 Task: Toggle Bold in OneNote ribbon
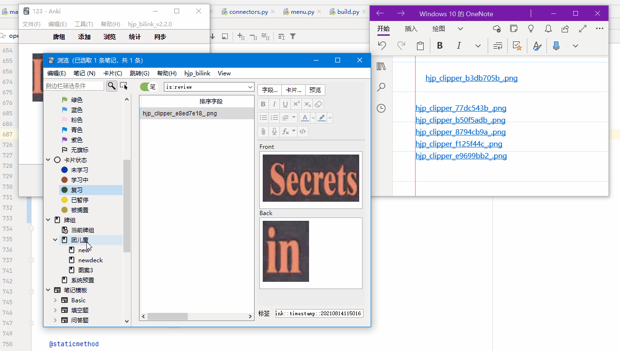[x=440, y=46]
